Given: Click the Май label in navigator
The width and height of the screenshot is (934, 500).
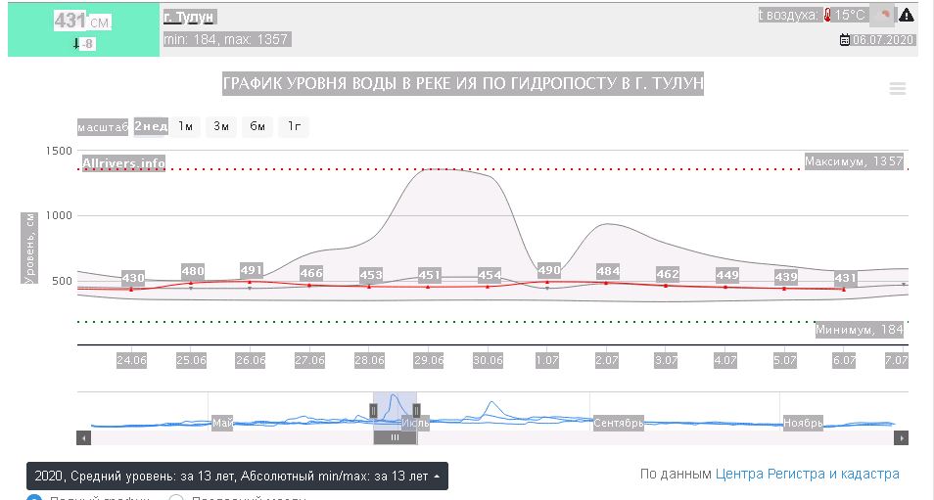Looking at the screenshot, I should tap(223, 424).
